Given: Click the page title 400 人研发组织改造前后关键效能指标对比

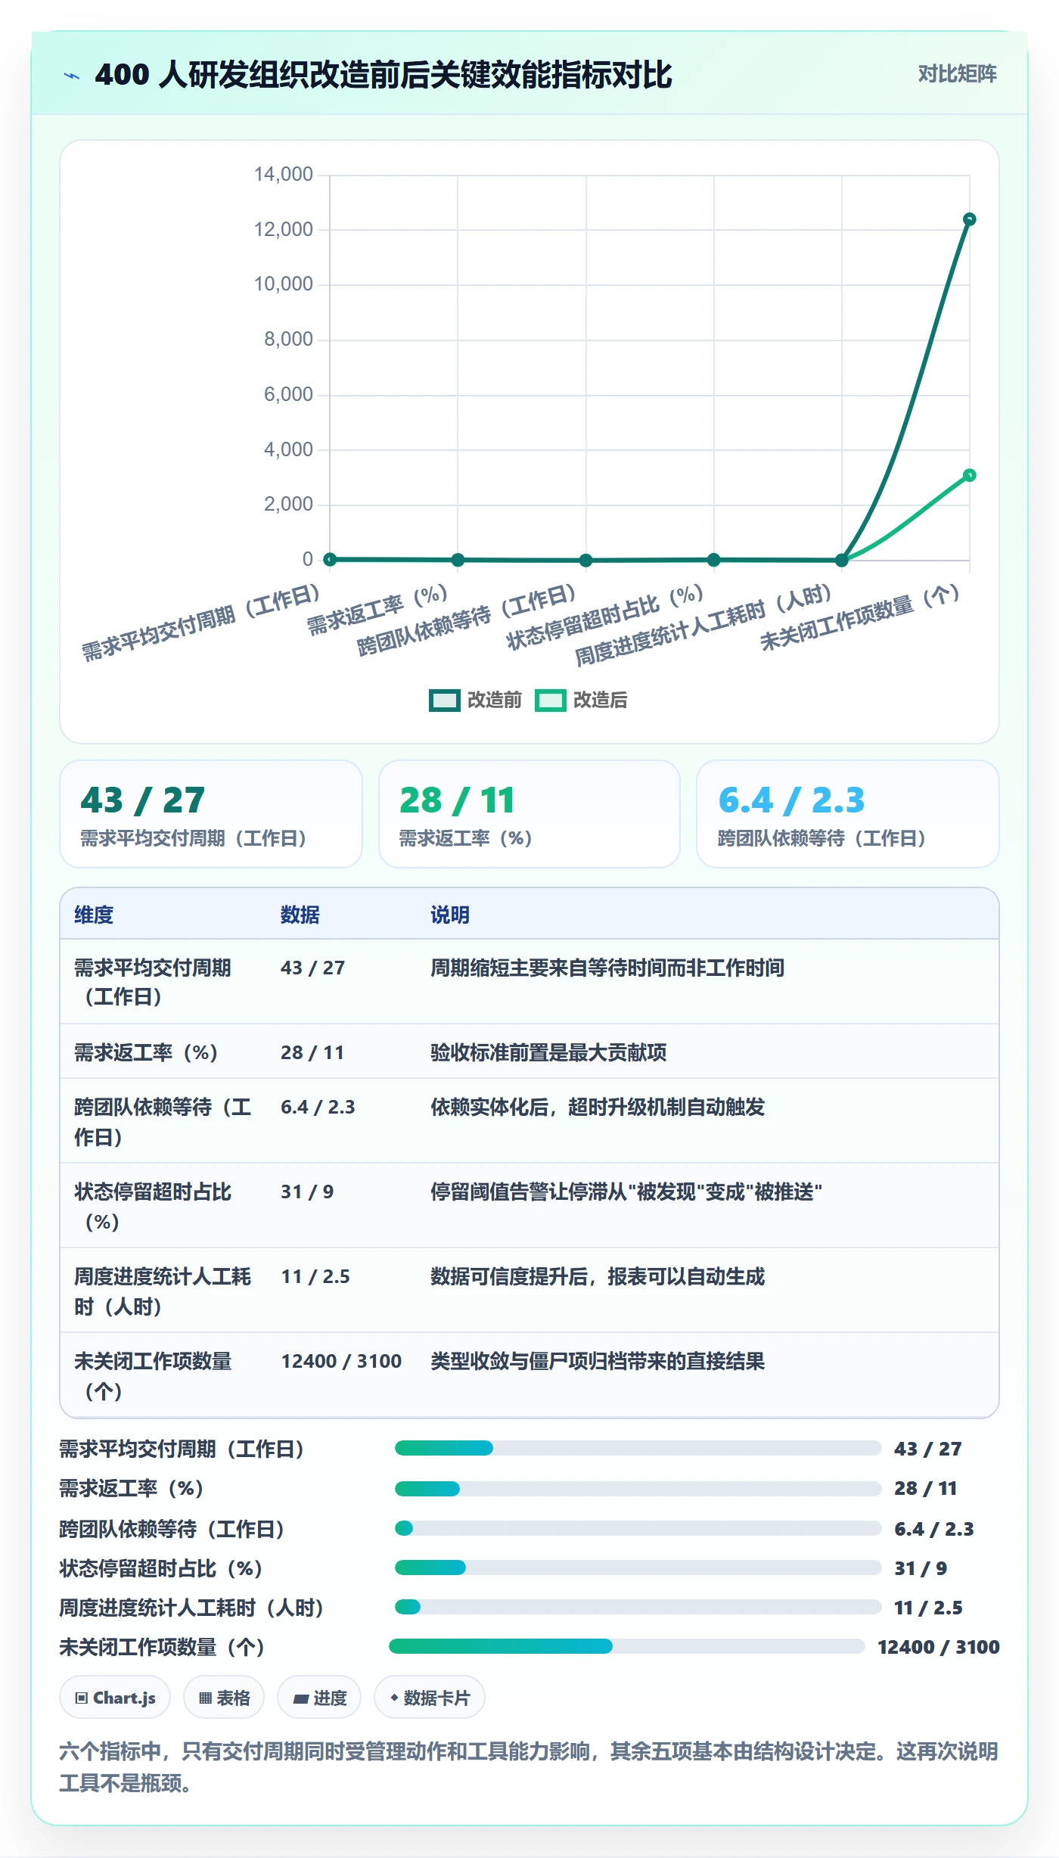Looking at the screenshot, I should point(384,75).
